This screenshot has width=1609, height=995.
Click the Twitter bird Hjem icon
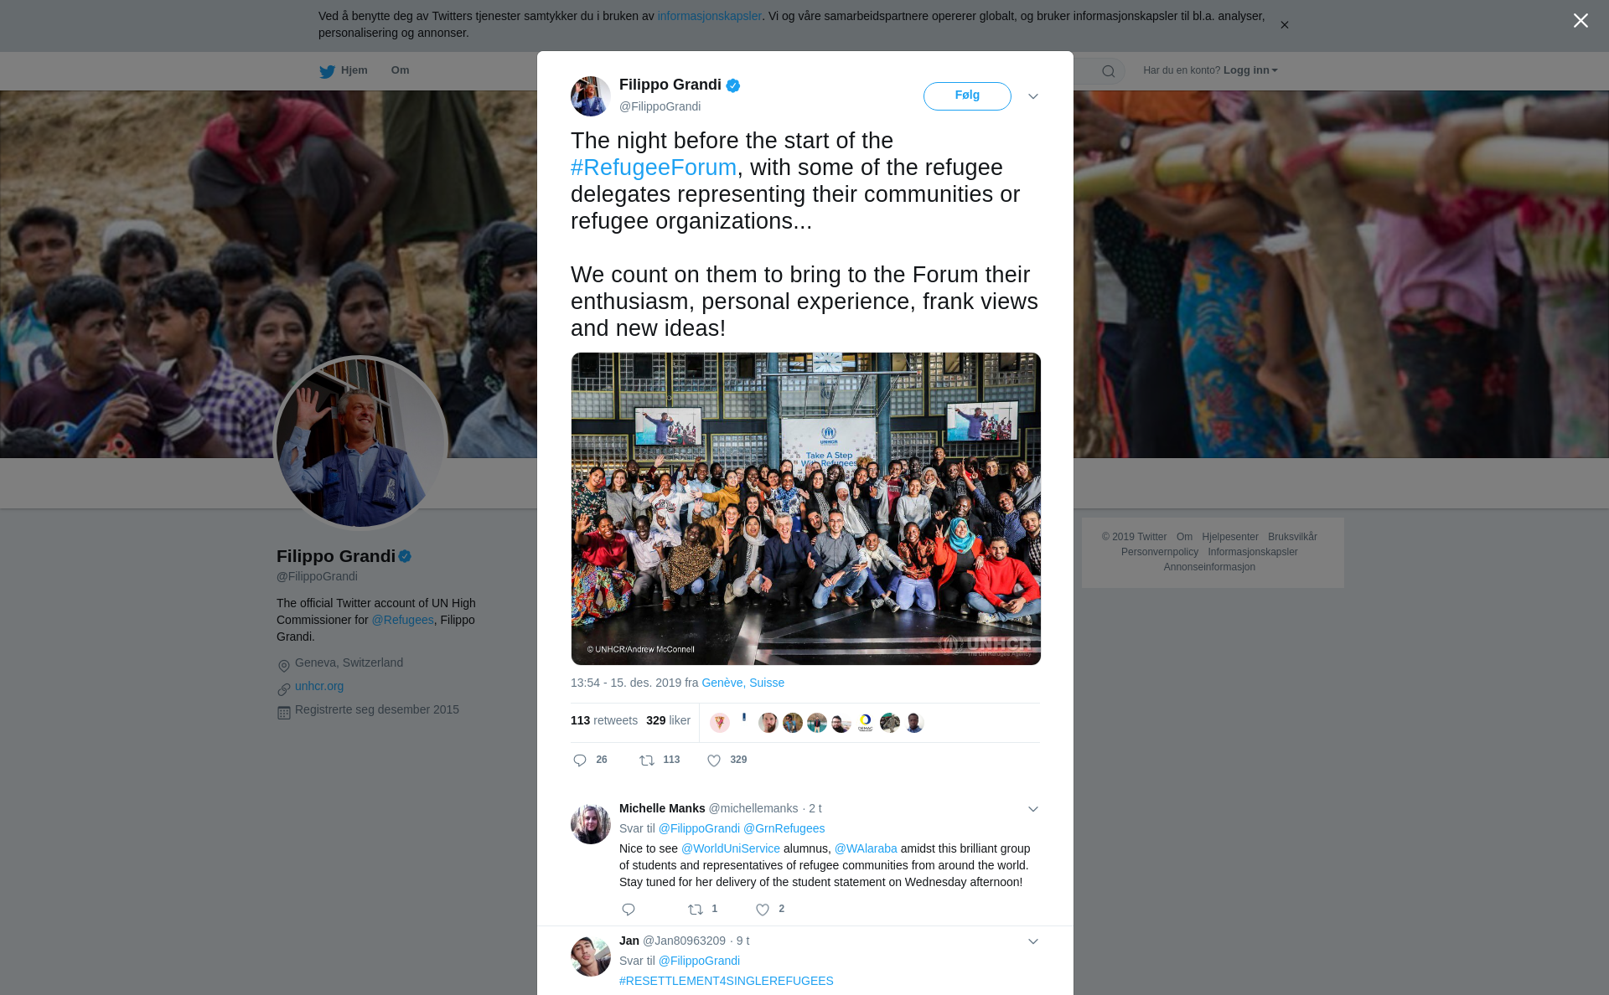(x=327, y=71)
